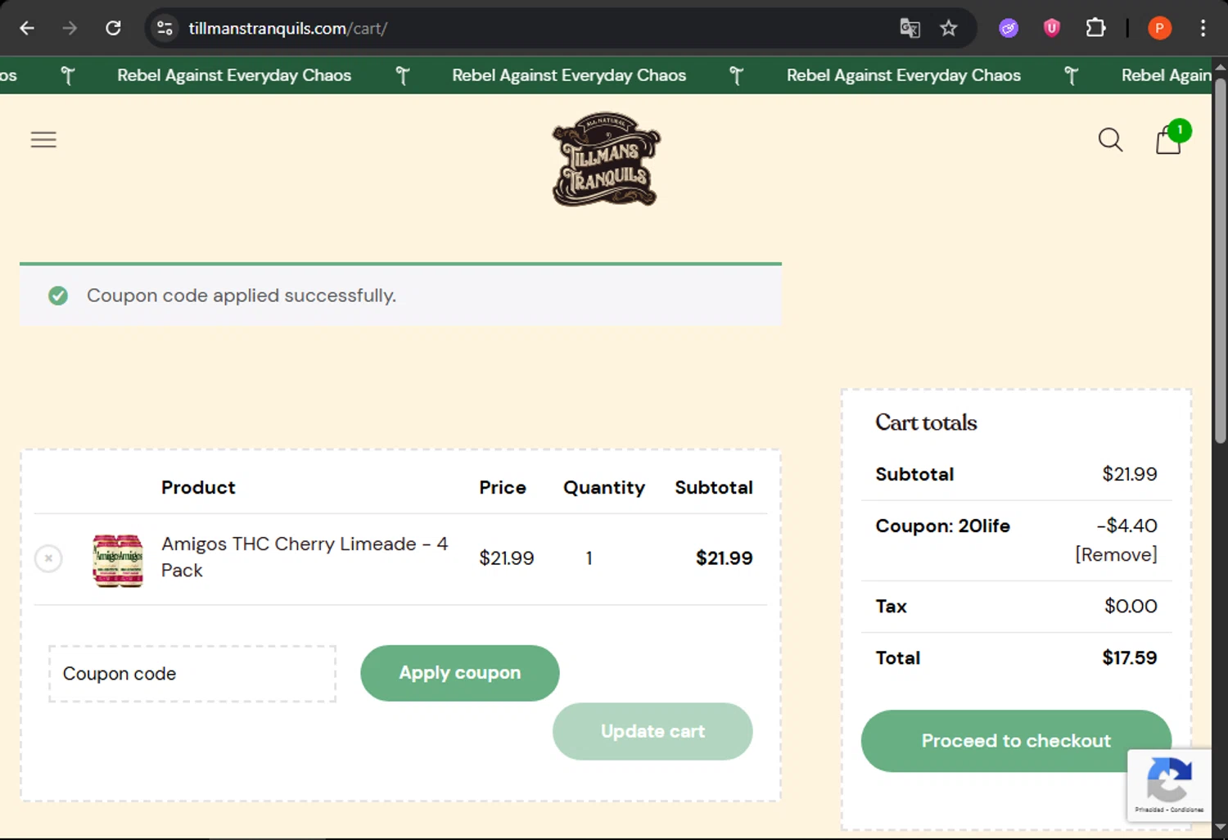Open the Chrome three-dot menu

(x=1203, y=28)
